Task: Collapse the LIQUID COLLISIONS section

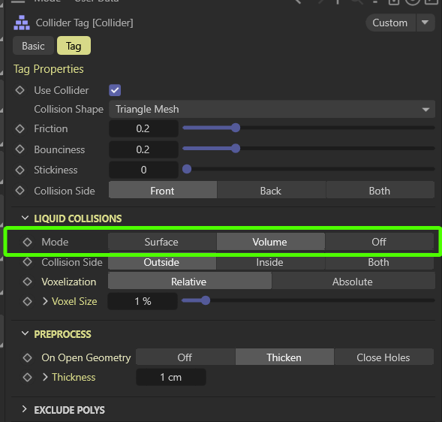Action: point(25,218)
